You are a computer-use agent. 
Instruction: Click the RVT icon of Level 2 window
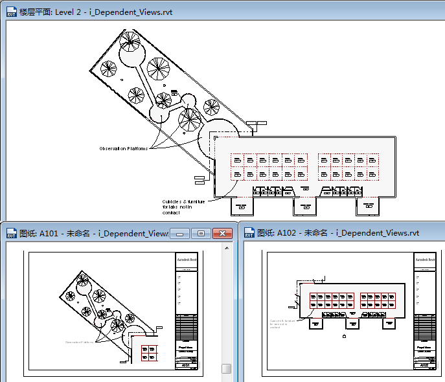pyautogui.click(x=12, y=12)
